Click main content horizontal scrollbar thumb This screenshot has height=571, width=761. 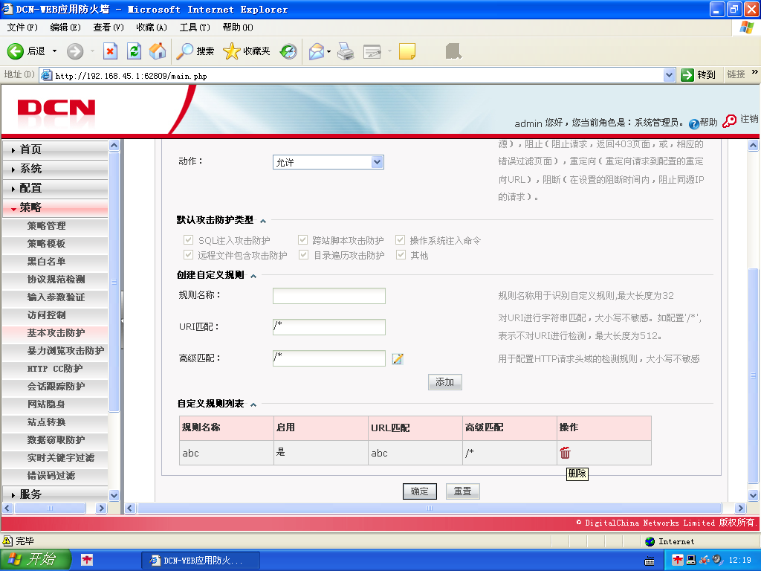[x=430, y=509]
